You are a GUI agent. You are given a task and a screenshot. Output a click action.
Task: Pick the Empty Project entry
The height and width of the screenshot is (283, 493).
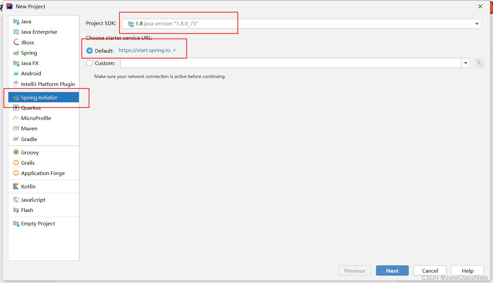[44, 223]
